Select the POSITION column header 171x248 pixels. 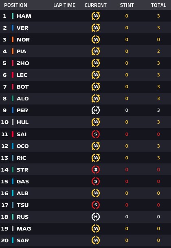click(15, 5)
